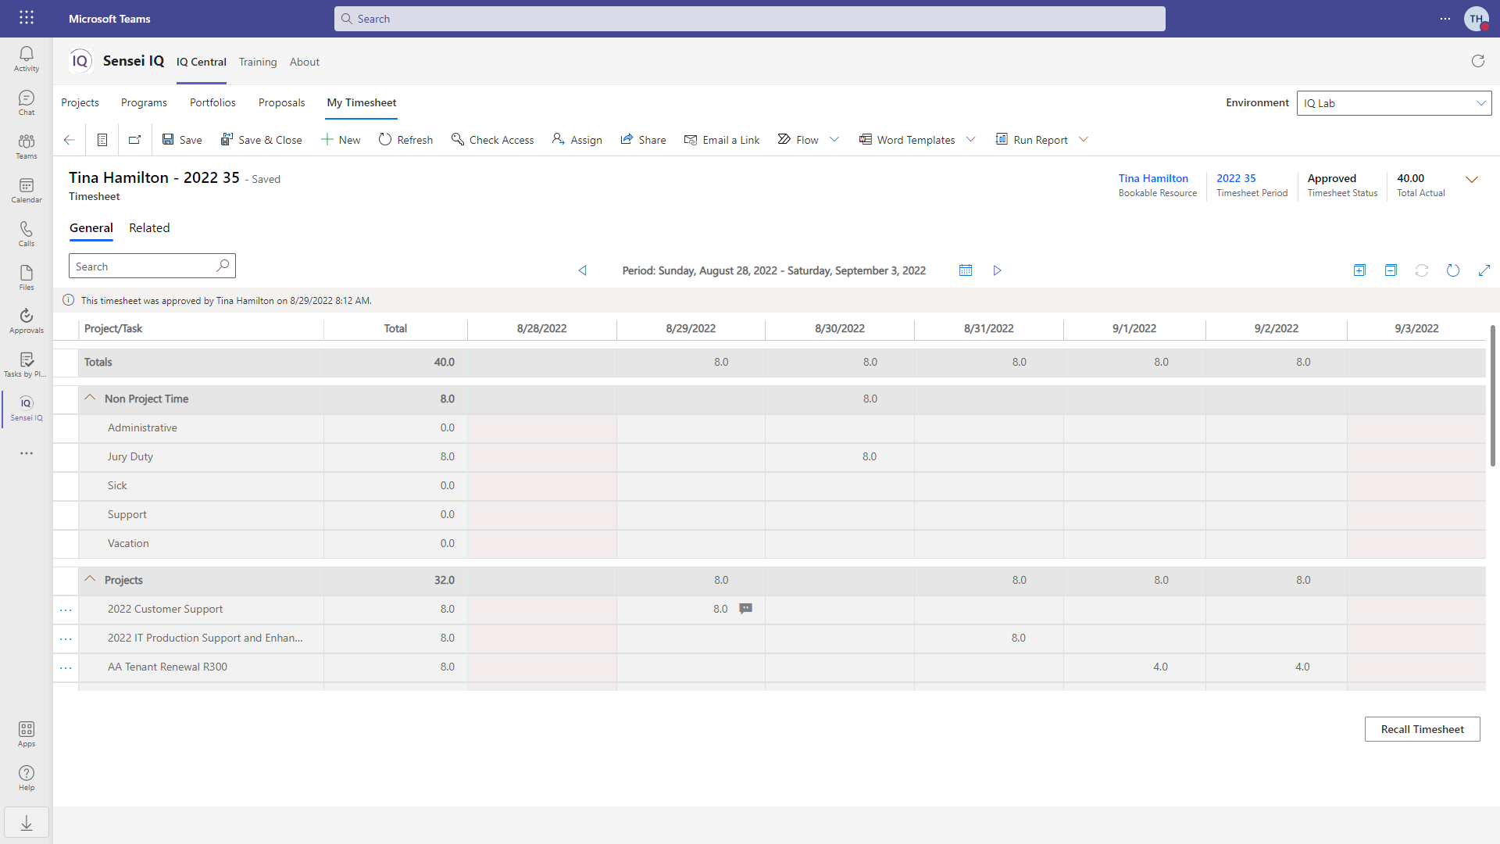
Task: Open timesheet in a new window
Action: 135,140
